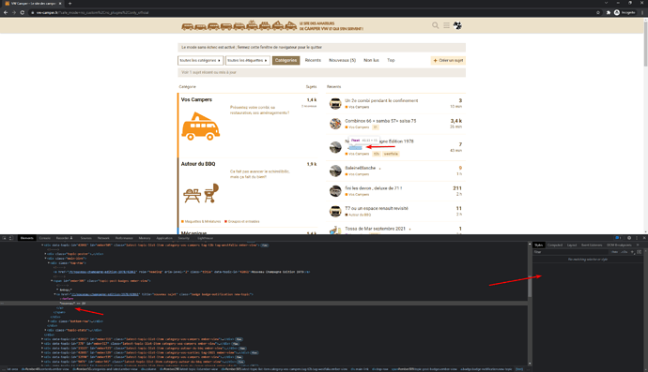
Task: Switch to the DevTools Console tab
Action: tap(45, 238)
